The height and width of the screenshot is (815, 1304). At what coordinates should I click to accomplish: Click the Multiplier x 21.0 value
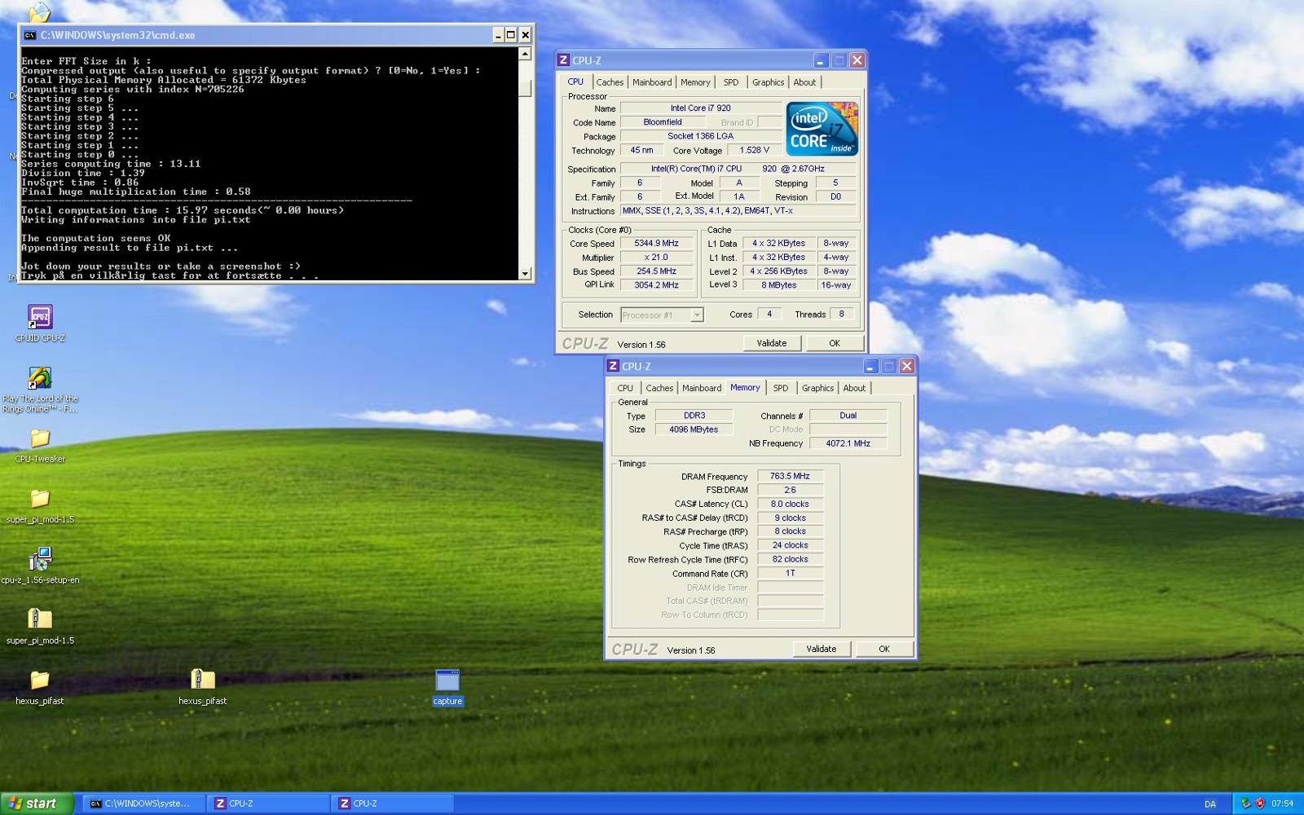656,257
